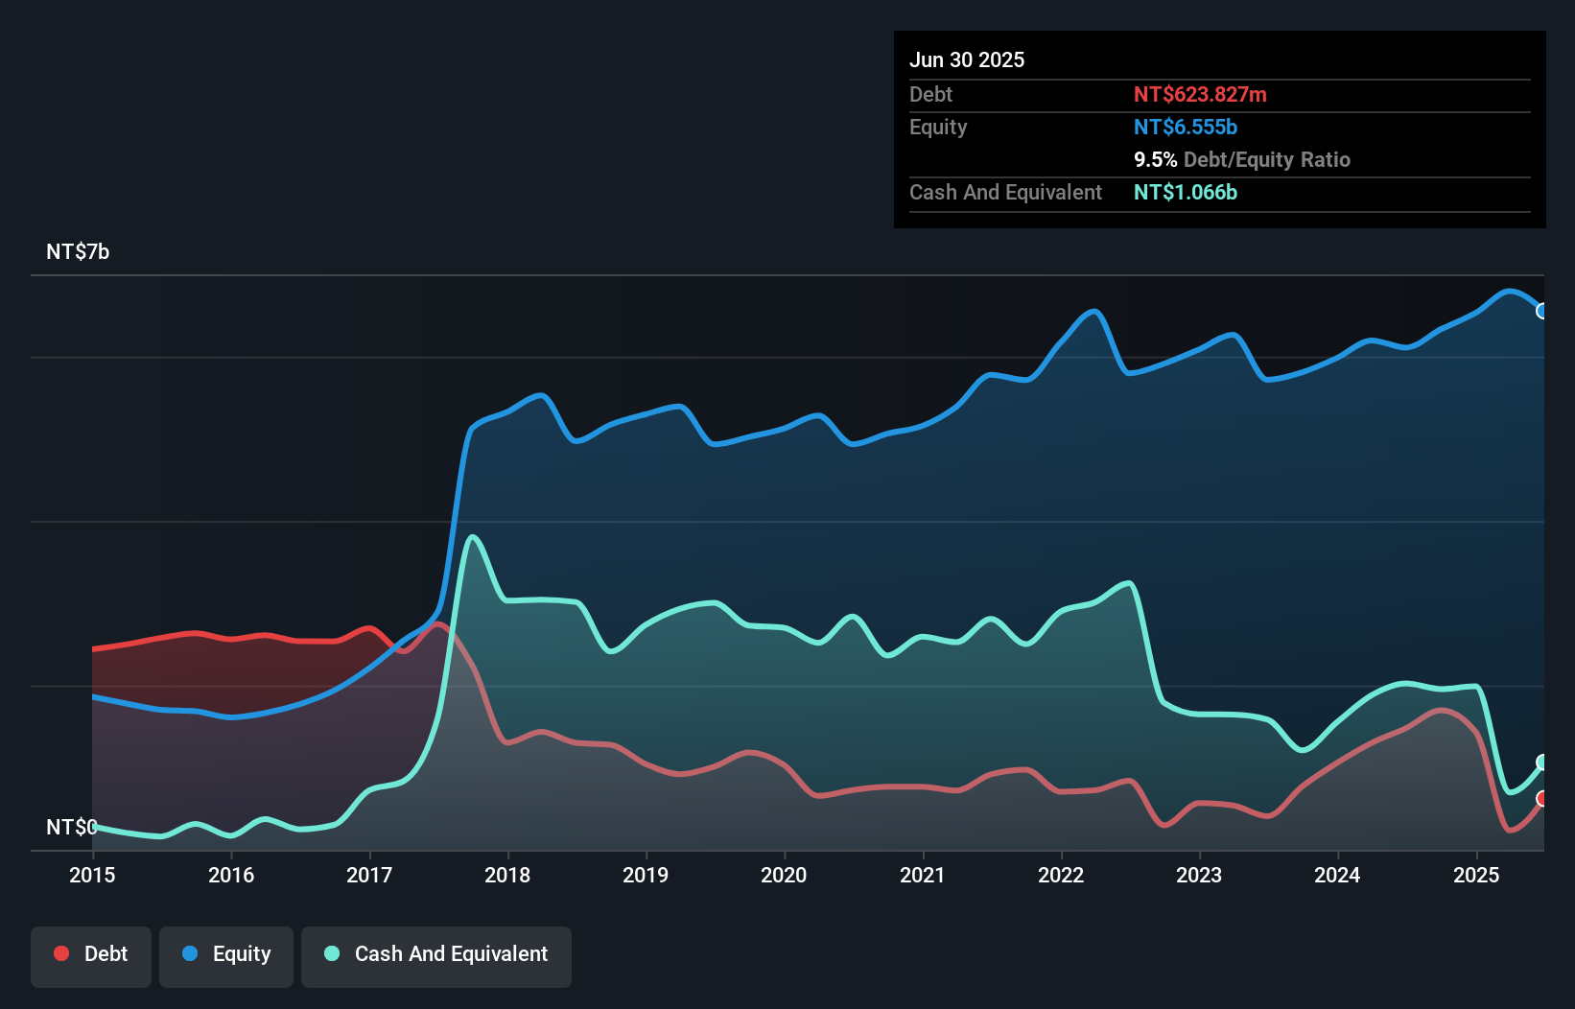This screenshot has width=1575, height=1009.
Task: Toggle the Equity series legend button
Action: tap(226, 955)
